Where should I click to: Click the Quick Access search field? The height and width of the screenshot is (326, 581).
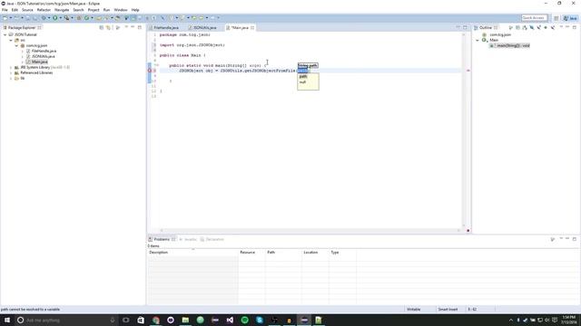[534, 18]
